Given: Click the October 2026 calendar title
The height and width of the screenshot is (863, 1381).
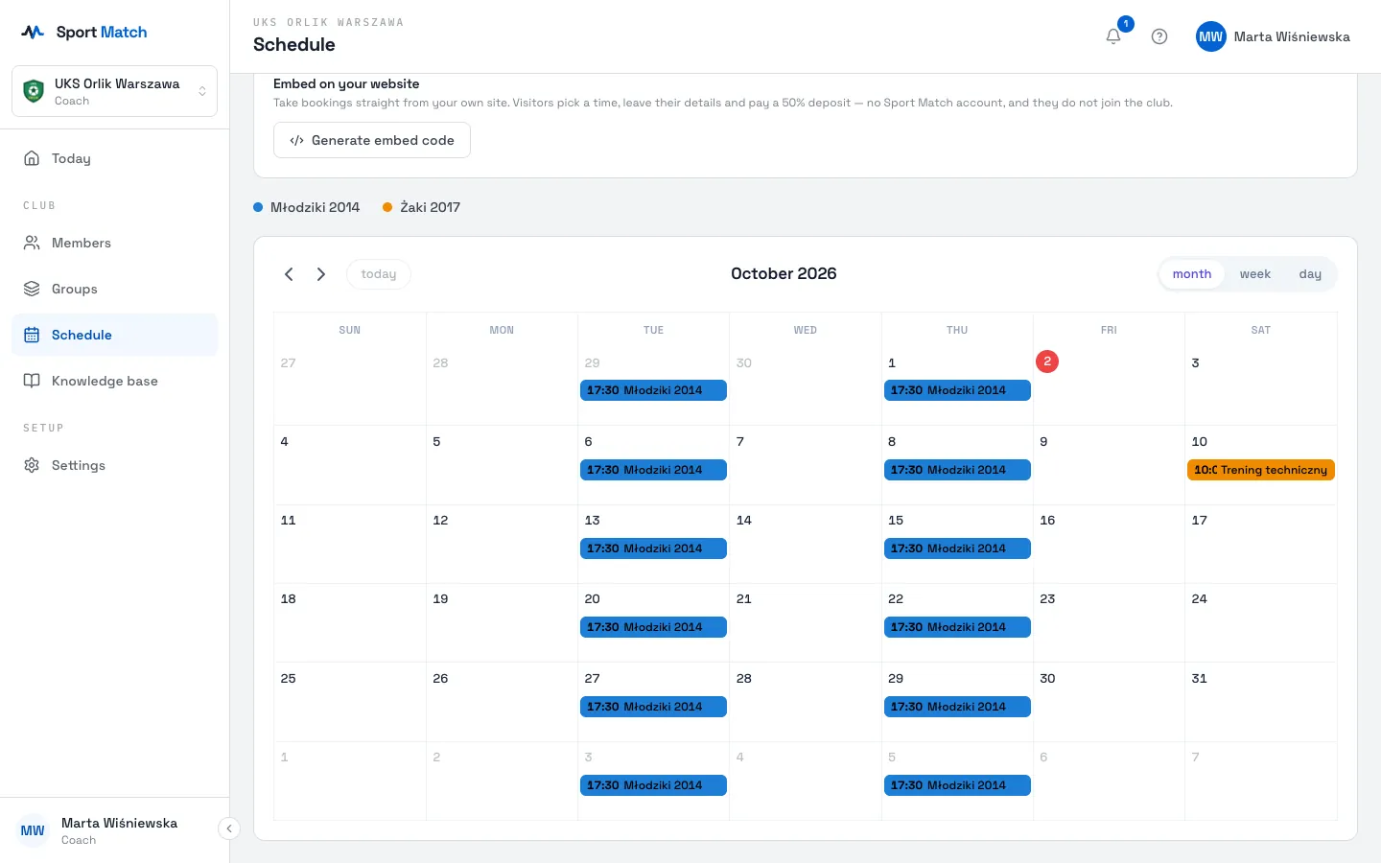Looking at the screenshot, I should tap(784, 274).
